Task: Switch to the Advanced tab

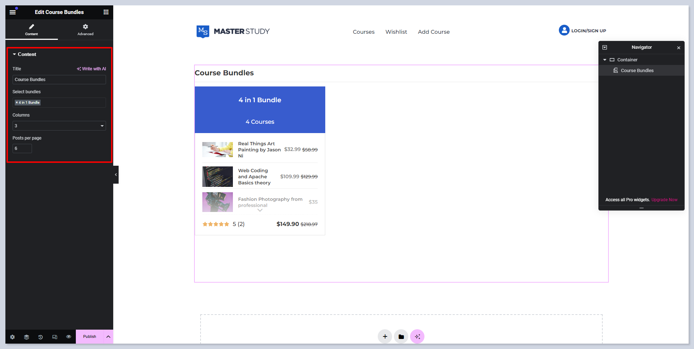Action: point(85,29)
